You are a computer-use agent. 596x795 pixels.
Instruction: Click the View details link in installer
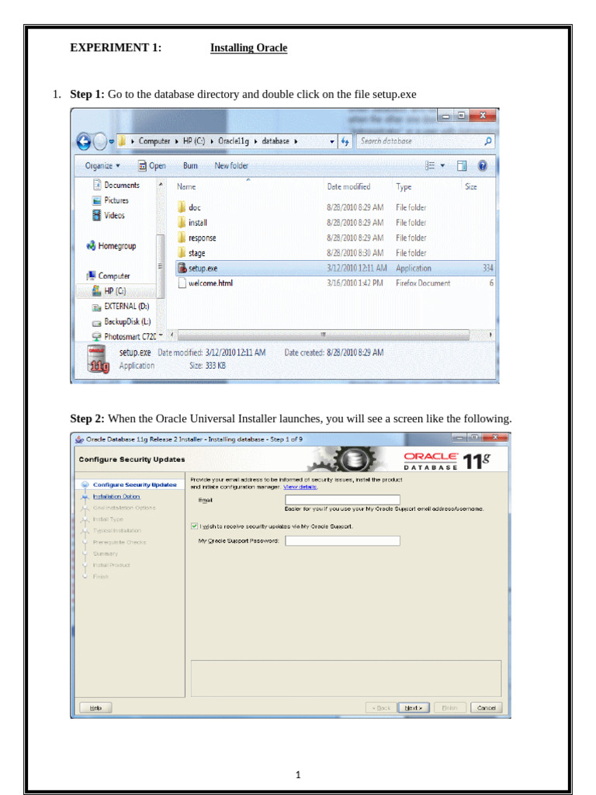coord(300,487)
